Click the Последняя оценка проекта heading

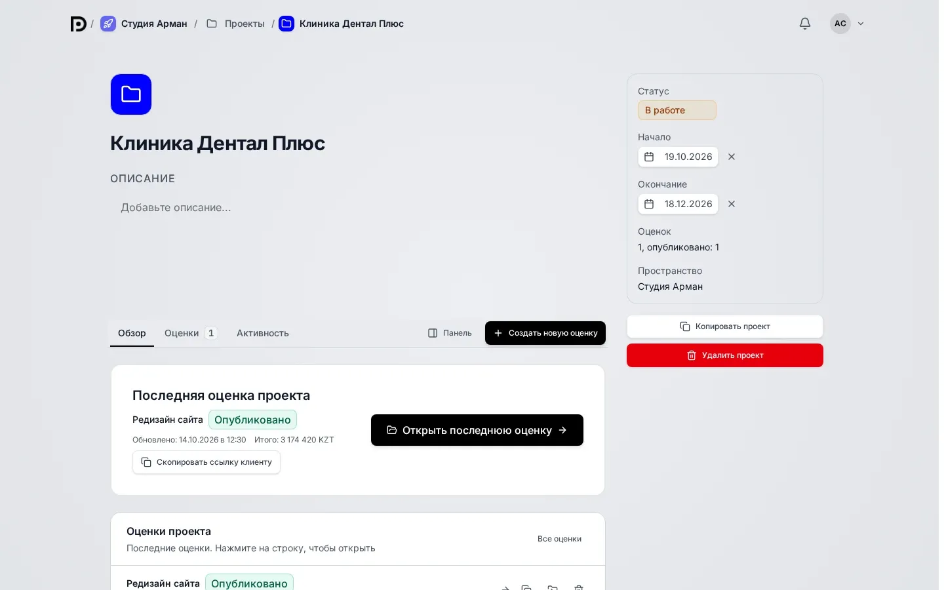pyautogui.click(x=221, y=395)
